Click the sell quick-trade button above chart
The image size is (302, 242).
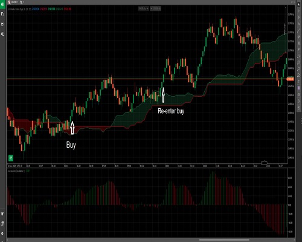click(x=143, y=8)
